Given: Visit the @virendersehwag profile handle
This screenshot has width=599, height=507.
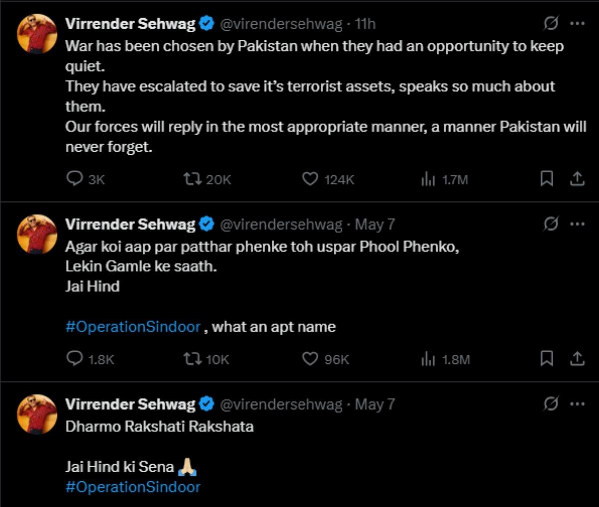Looking at the screenshot, I should click(x=281, y=22).
